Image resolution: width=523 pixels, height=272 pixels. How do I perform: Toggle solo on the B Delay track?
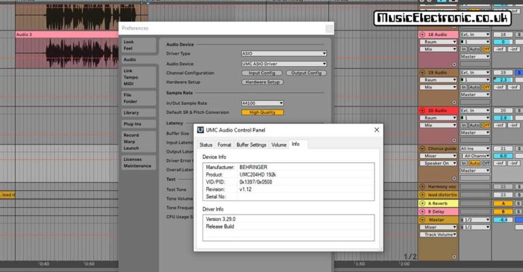click(x=519, y=211)
